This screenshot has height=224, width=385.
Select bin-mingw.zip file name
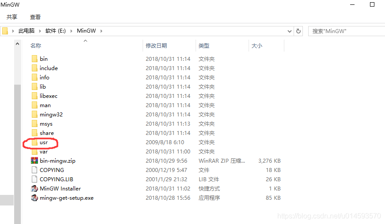57,161
